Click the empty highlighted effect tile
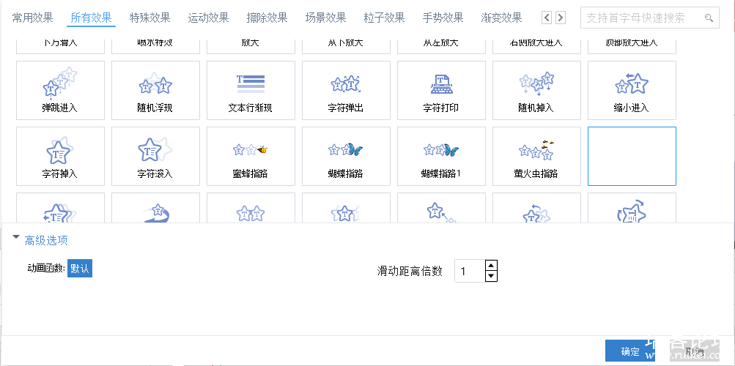The height and width of the screenshot is (366, 735). [632, 157]
